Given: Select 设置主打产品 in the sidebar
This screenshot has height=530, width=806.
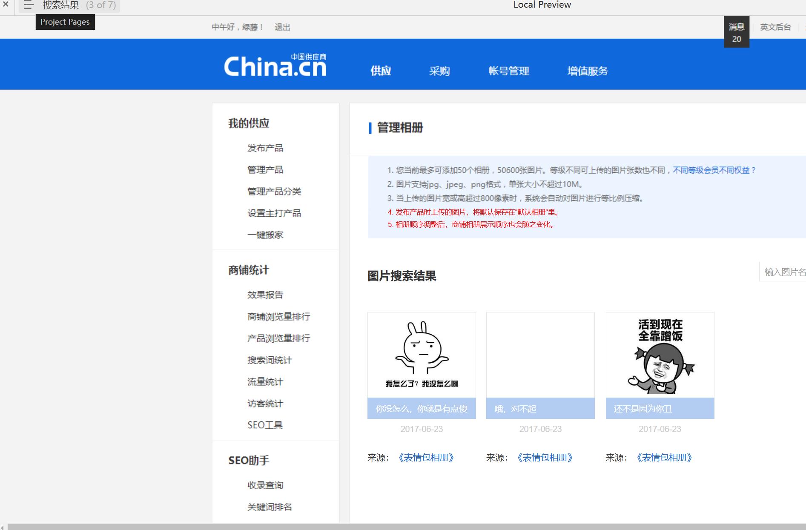Looking at the screenshot, I should [274, 213].
